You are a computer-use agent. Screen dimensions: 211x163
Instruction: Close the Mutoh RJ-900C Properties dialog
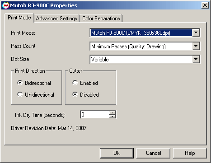(x=205, y=5)
